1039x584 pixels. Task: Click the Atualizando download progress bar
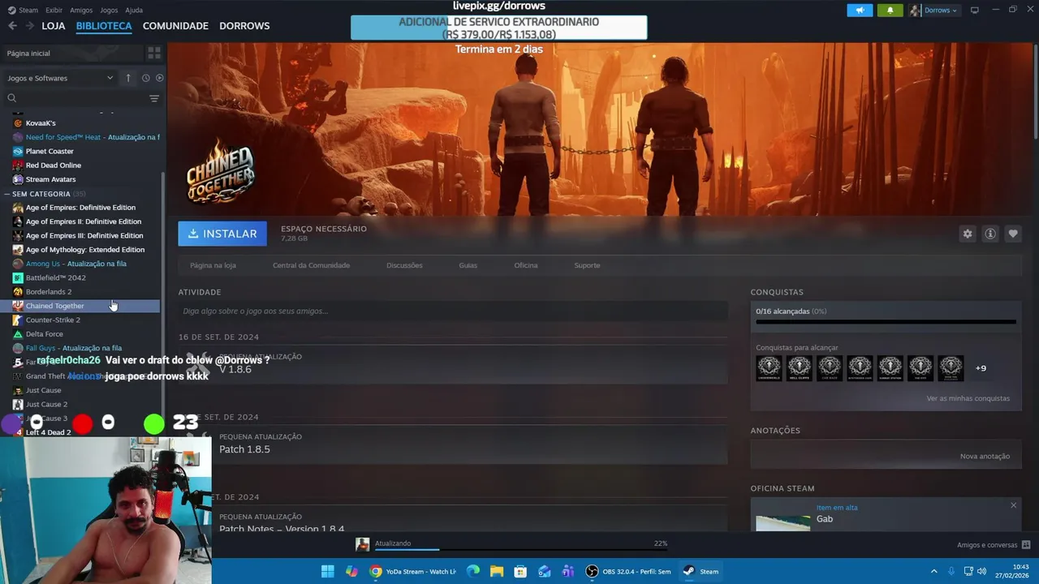point(520,549)
